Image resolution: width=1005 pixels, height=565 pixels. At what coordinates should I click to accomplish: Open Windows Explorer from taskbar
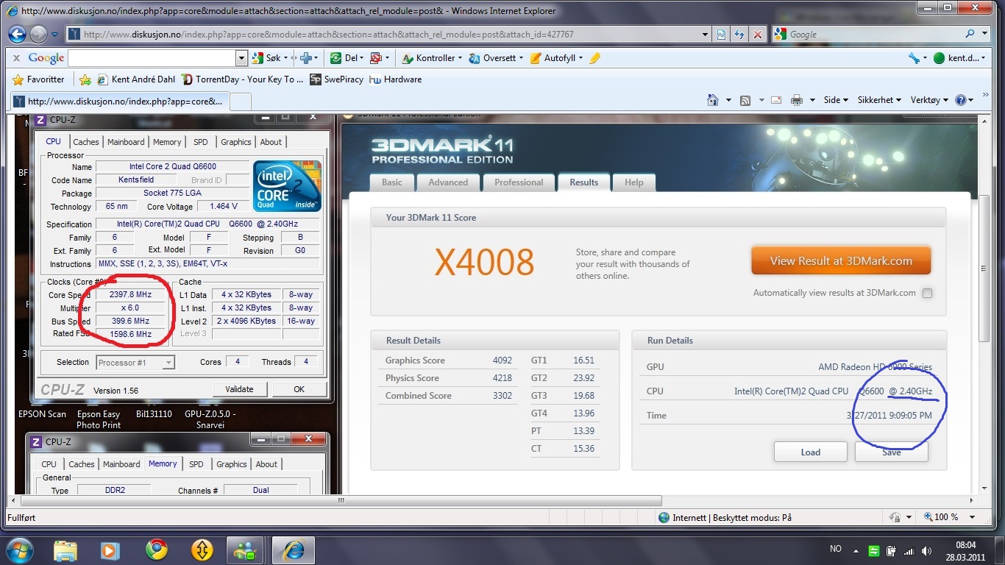click(x=65, y=550)
